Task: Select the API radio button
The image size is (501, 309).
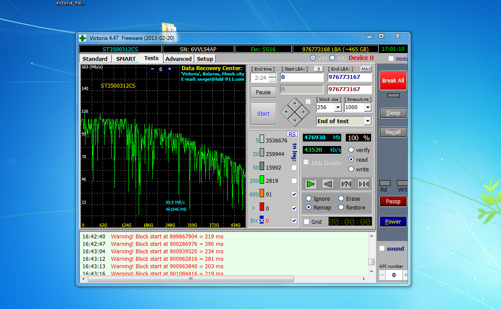Action: (313, 58)
